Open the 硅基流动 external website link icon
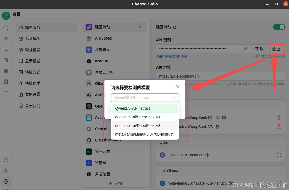Screen dimensions: 289x190 point(175,27)
